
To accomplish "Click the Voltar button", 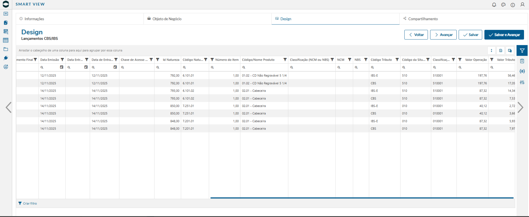I will 416,35.
